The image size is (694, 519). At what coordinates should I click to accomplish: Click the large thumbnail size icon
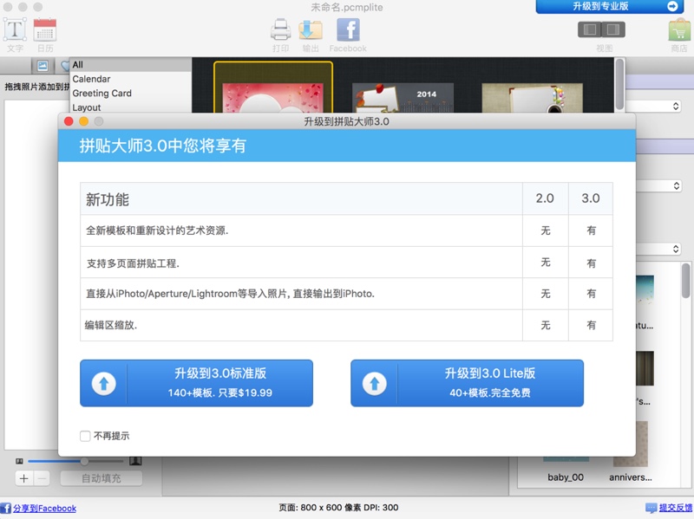point(135,461)
